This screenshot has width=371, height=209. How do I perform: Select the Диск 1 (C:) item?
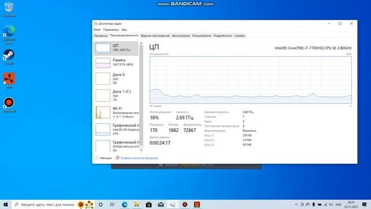[116, 95]
